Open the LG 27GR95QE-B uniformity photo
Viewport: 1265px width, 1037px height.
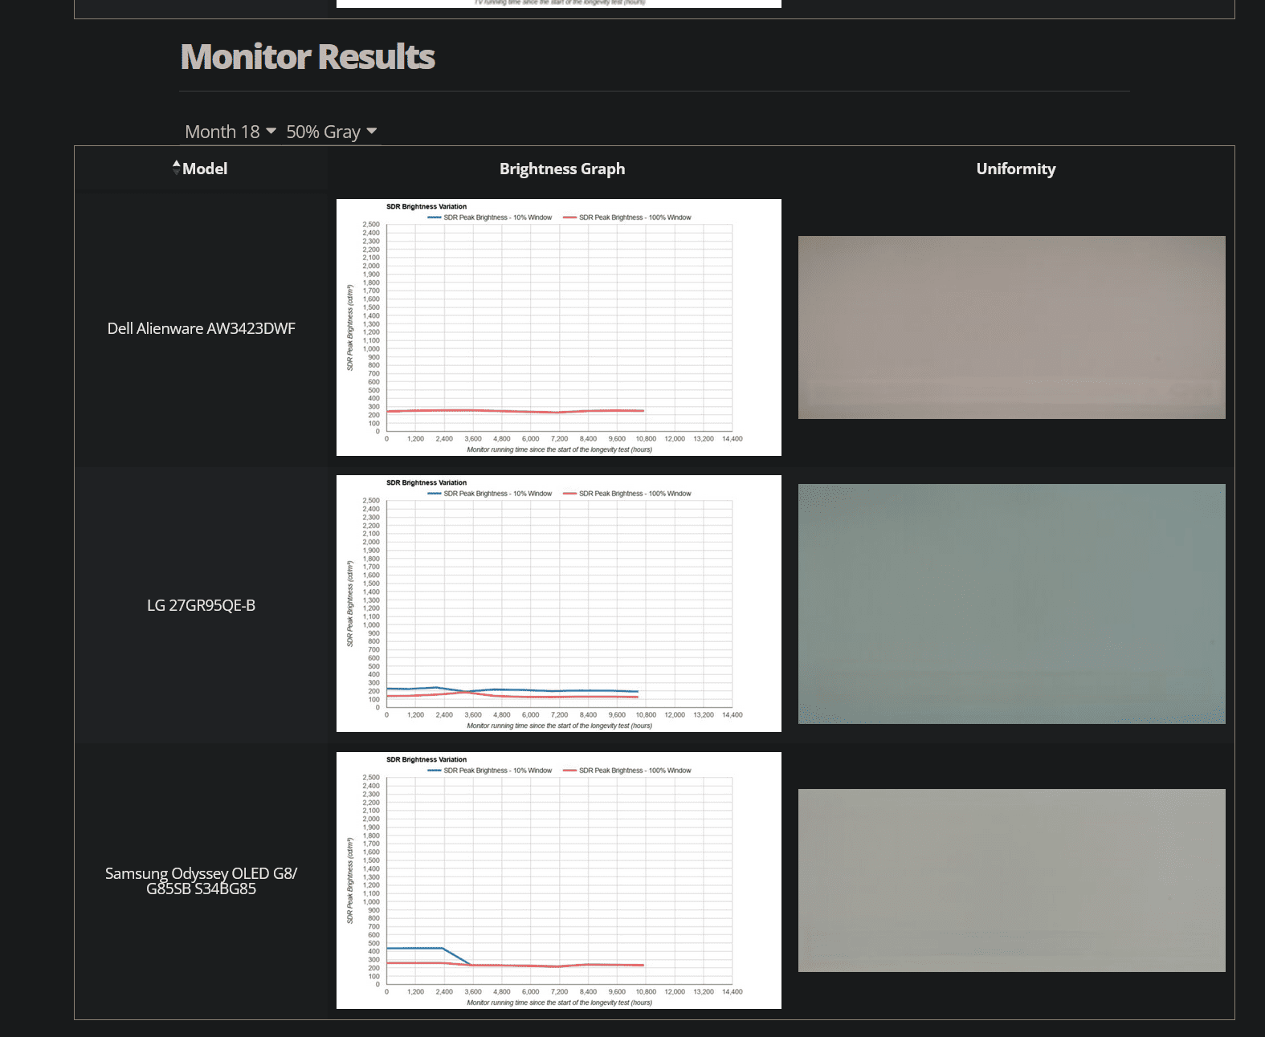1012,604
